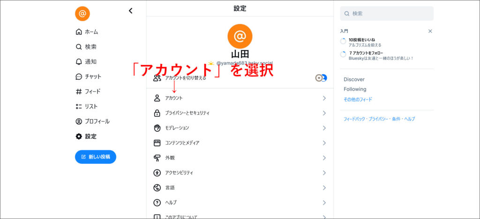Click the 外観 paint roller icon
The height and width of the screenshot is (219, 480).
[x=157, y=158]
